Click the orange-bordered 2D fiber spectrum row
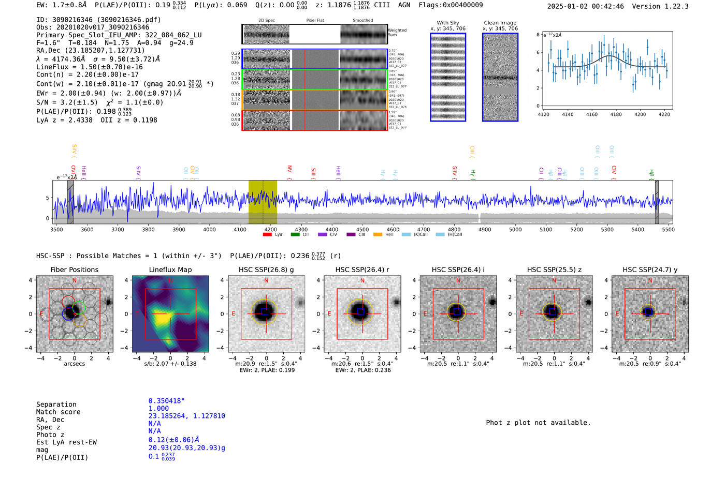The width and height of the screenshot is (725, 493). (315, 100)
